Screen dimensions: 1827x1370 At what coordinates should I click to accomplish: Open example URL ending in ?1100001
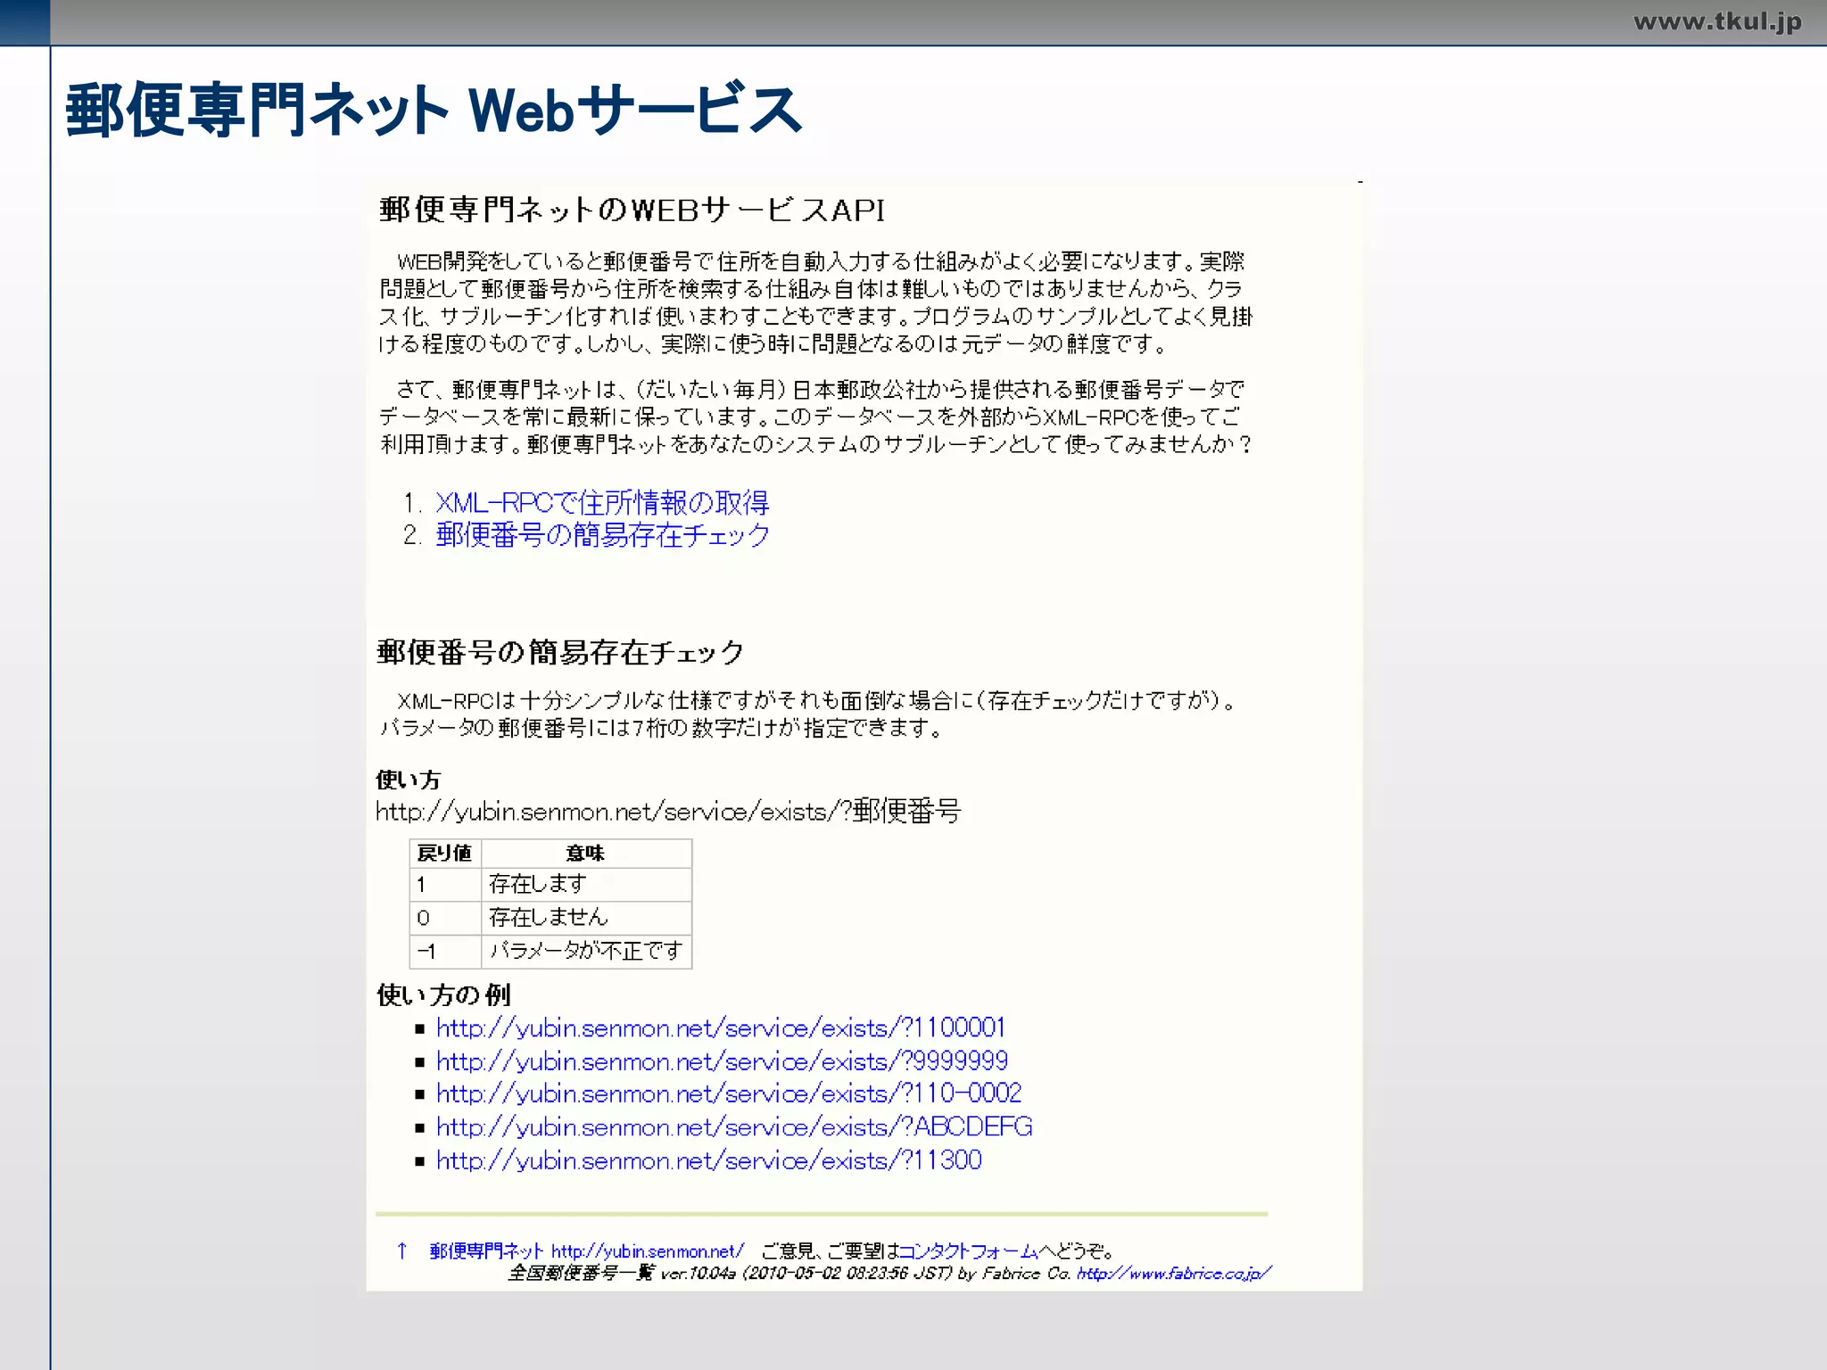(721, 1028)
